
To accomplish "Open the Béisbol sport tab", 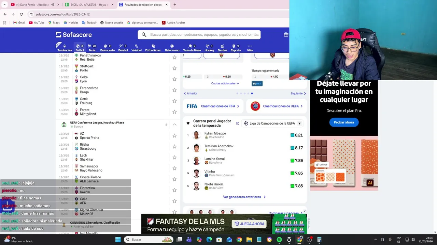I will pyautogui.click(x=123, y=48).
